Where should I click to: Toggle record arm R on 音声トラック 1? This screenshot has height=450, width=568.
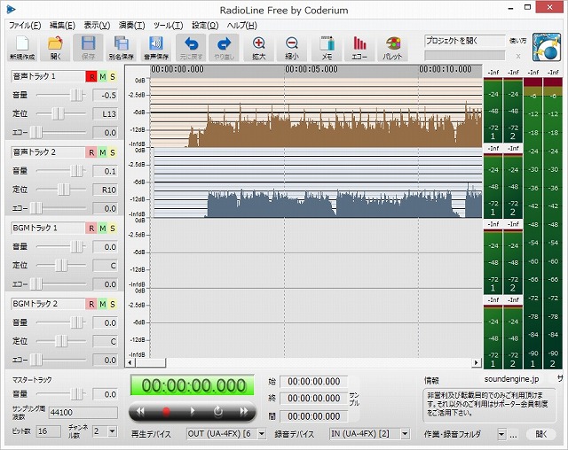tap(91, 77)
